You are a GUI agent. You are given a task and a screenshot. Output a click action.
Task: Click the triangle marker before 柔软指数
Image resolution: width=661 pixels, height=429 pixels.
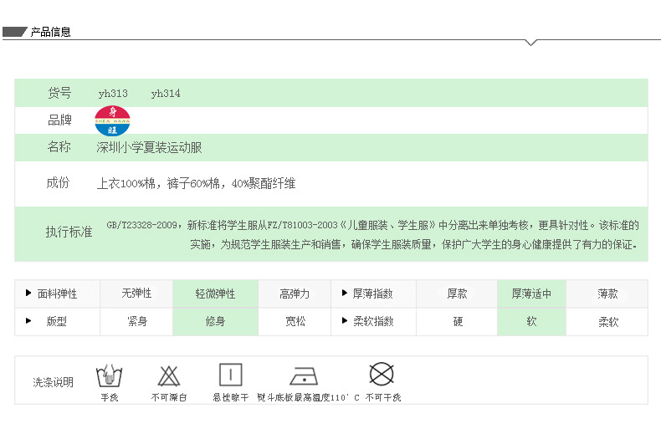(344, 321)
